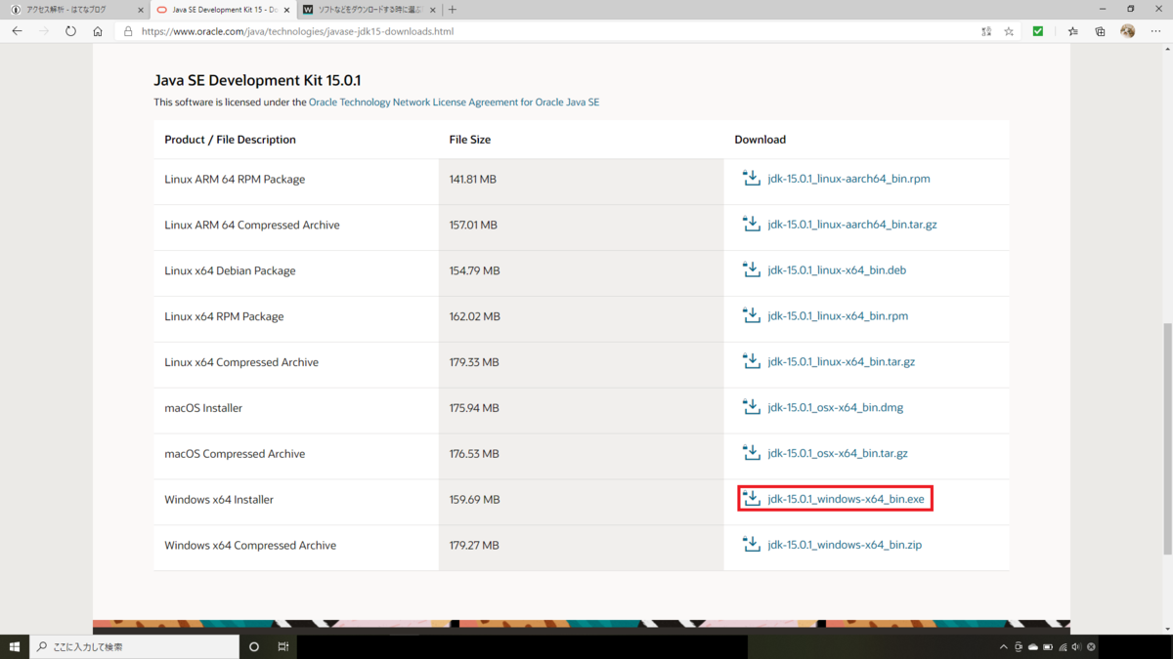Download jdk-15.0.1_linux-x64_bin.deb
The height and width of the screenshot is (659, 1173).
point(837,270)
